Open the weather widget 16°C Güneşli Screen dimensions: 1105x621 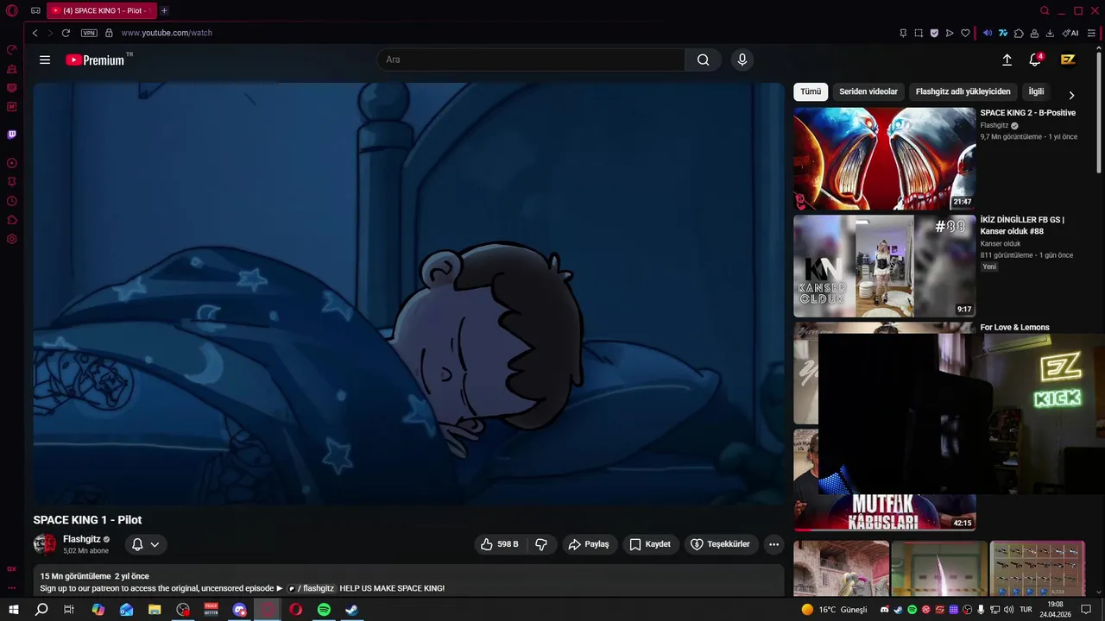point(834,610)
